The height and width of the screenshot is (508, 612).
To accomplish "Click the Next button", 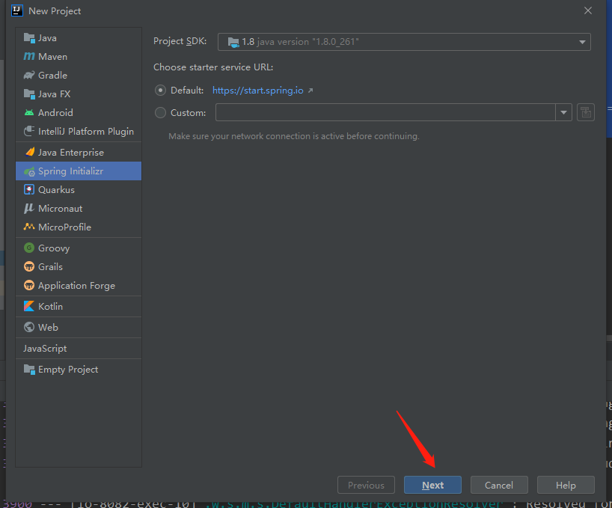I will tap(432, 485).
